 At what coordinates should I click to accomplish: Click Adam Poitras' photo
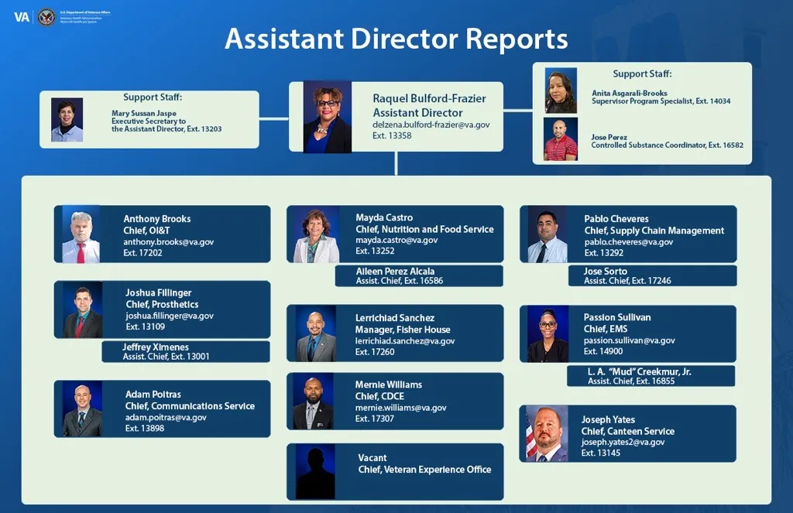pyautogui.click(x=82, y=409)
